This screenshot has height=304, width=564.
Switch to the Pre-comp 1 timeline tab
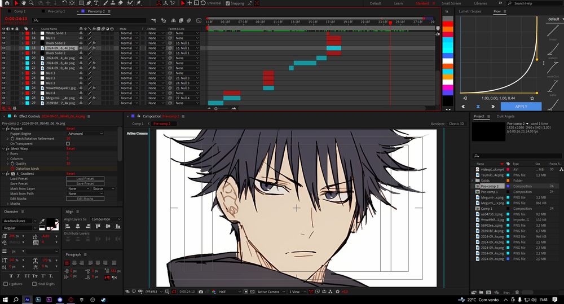[56, 11]
